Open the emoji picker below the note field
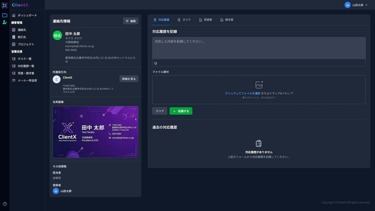 (155, 63)
